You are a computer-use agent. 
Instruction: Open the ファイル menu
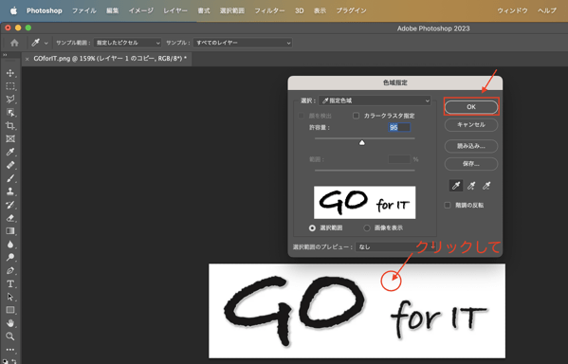pyautogui.click(x=84, y=10)
